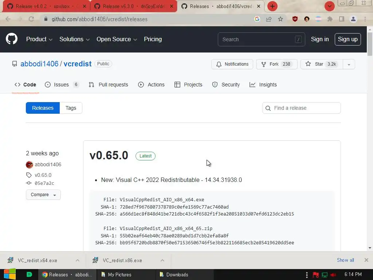Open the Pull requests tab
Image resolution: width=373 pixels, height=280 pixels.
tap(108, 85)
